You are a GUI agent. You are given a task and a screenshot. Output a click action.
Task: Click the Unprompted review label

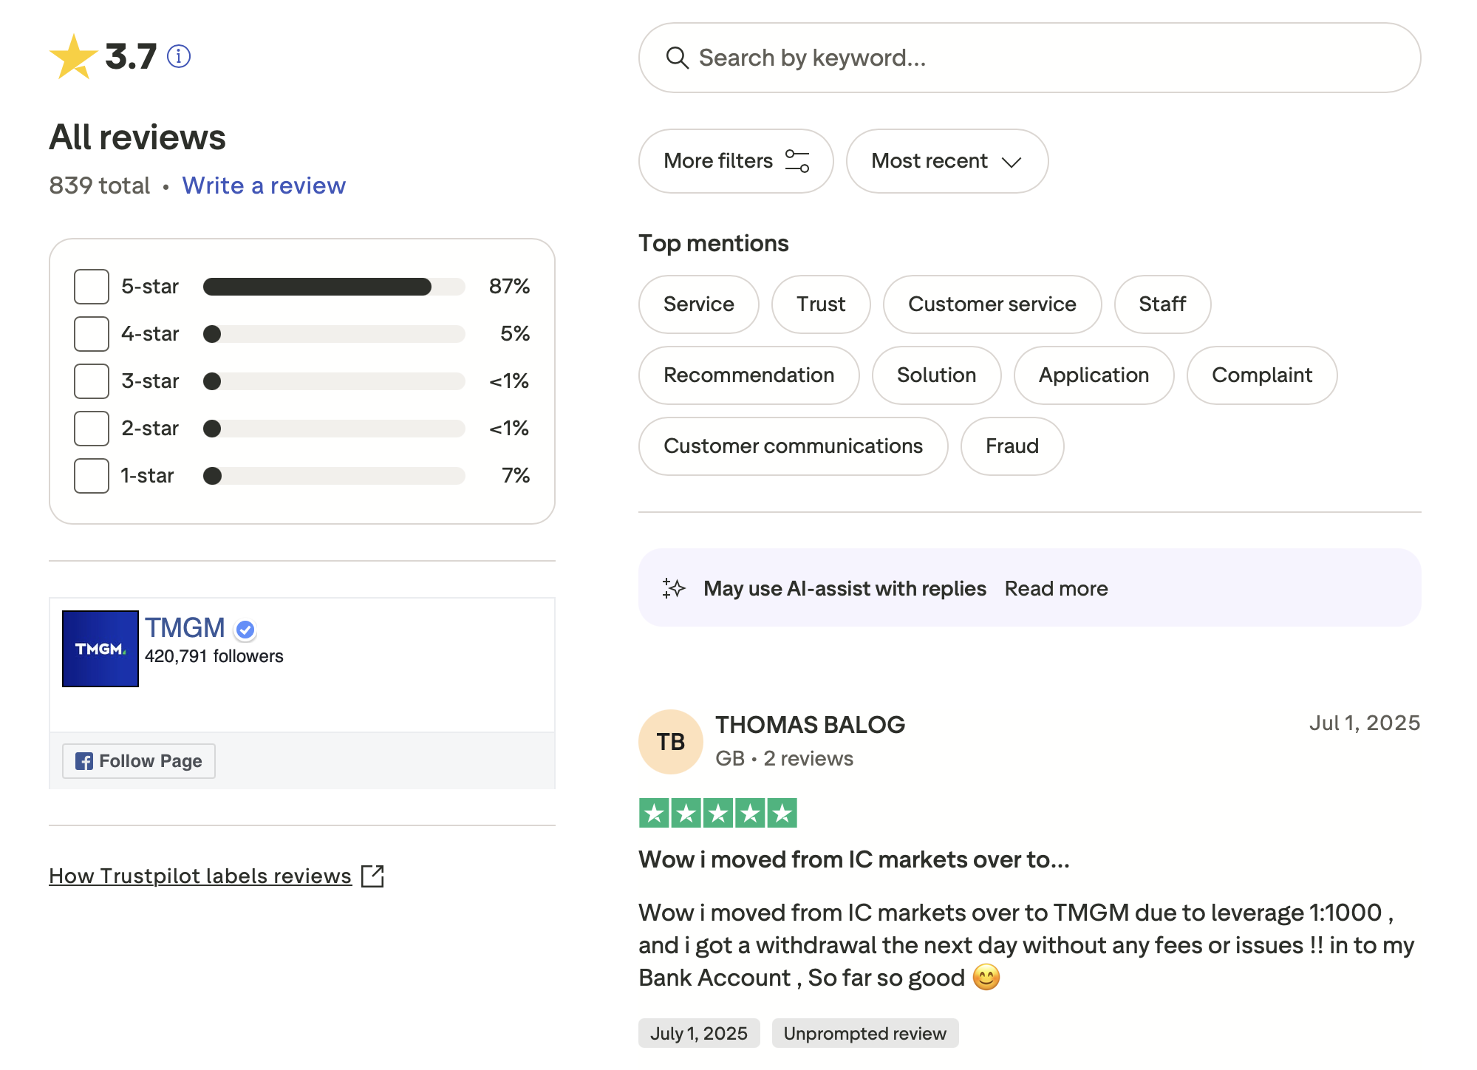click(x=864, y=1033)
